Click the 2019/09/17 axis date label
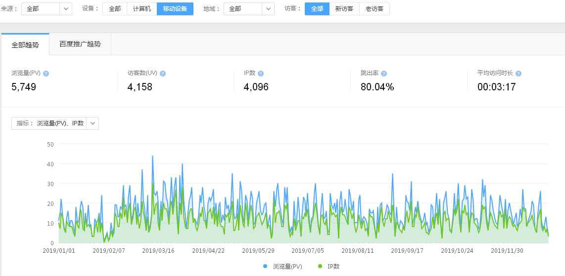The height and width of the screenshot is (276, 565). tap(407, 250)
